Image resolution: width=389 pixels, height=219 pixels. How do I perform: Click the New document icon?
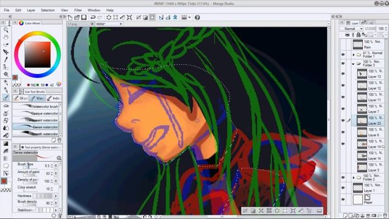pos(71,18)
